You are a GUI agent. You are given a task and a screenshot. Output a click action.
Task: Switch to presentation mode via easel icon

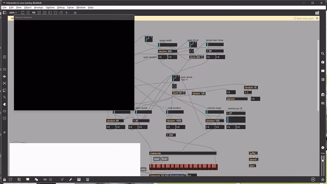[28, 179]
